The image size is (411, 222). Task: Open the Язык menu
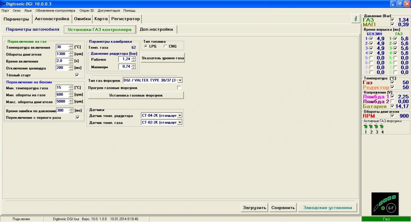[x=28, y=11]
